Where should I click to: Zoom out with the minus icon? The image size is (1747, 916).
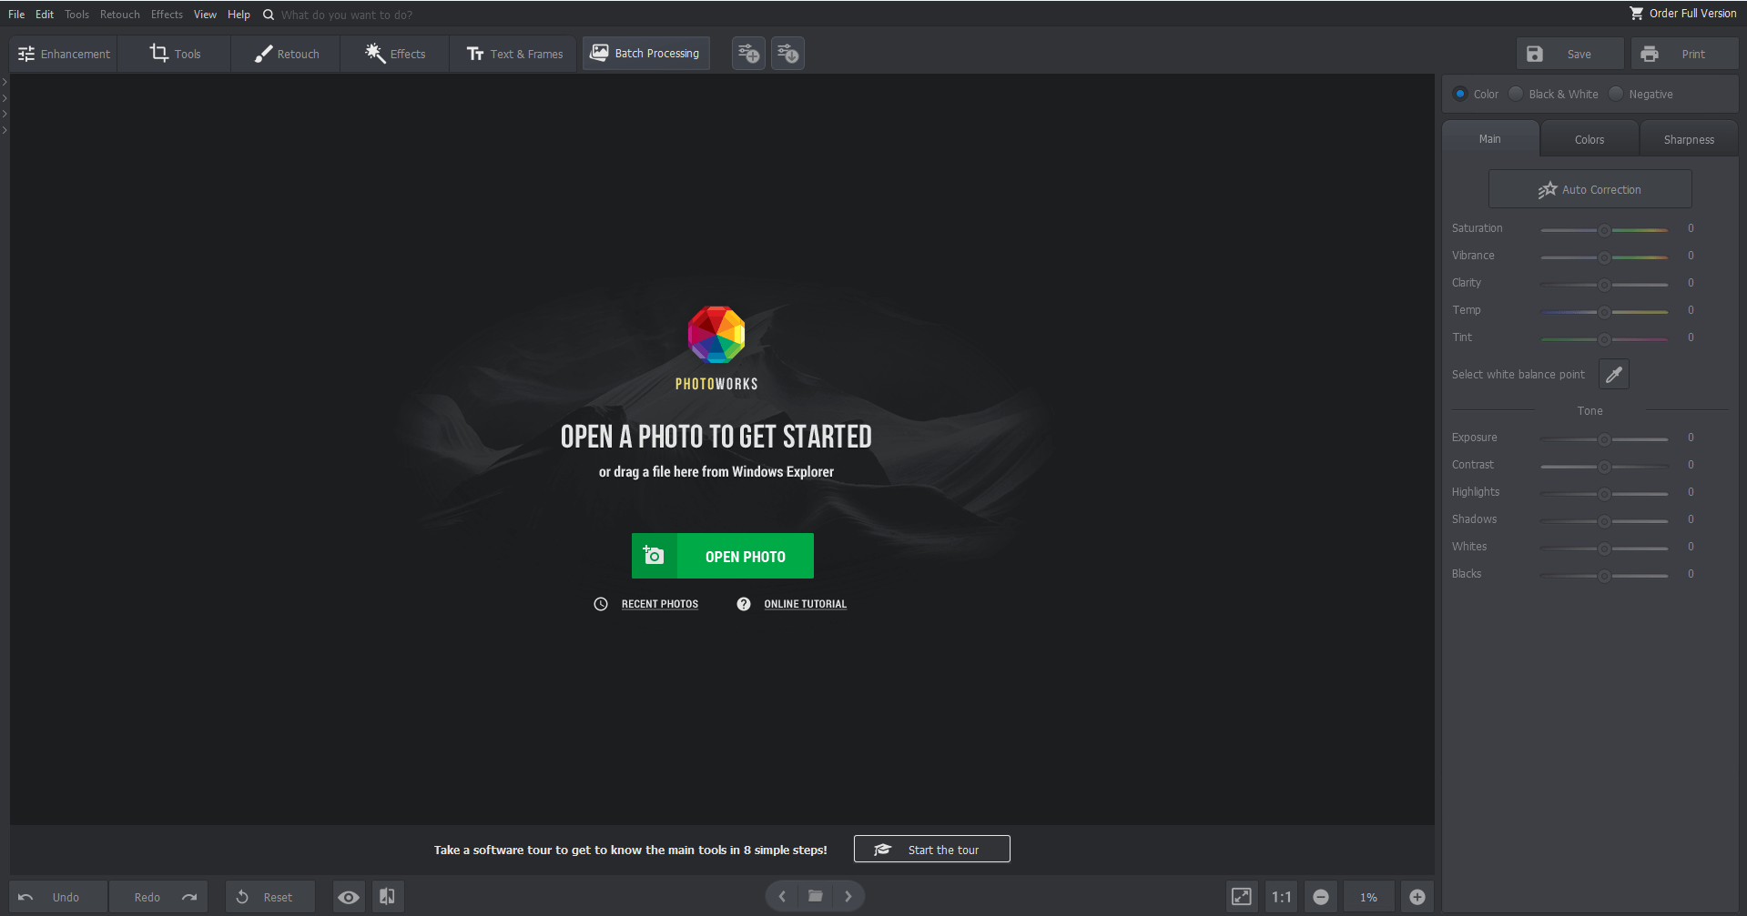[1321, 897]
